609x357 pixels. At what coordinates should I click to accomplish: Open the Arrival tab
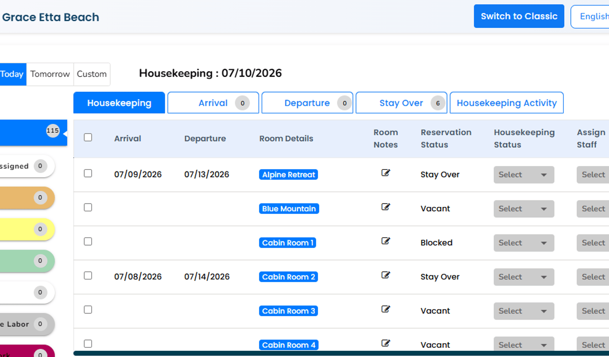tap(213, 103)
